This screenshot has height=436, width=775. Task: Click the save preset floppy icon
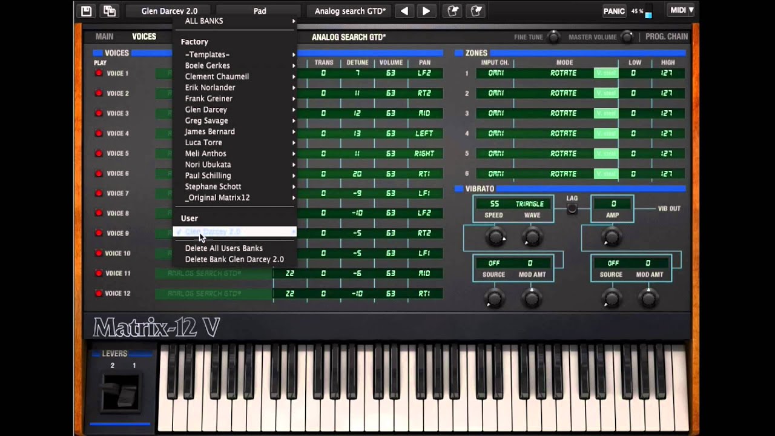pyautogui.click(x=86, y=11)
